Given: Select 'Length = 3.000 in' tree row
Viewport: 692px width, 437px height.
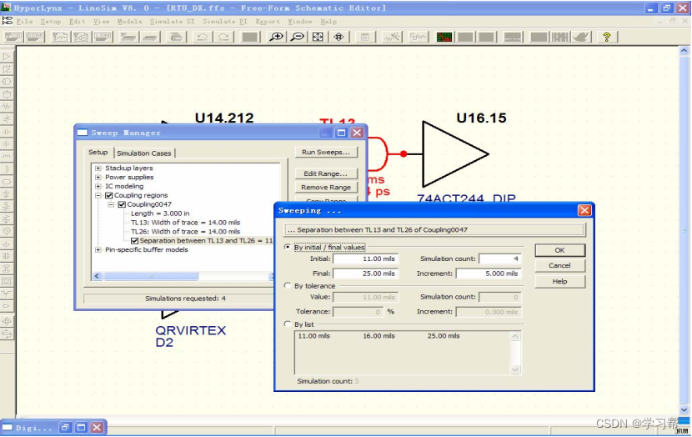Looking at the screenshot, I should pyautogui.click(x=160, y=213).
